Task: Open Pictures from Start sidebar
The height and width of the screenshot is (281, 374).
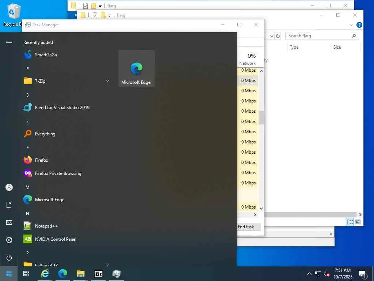Action: (x=9, y=222)
